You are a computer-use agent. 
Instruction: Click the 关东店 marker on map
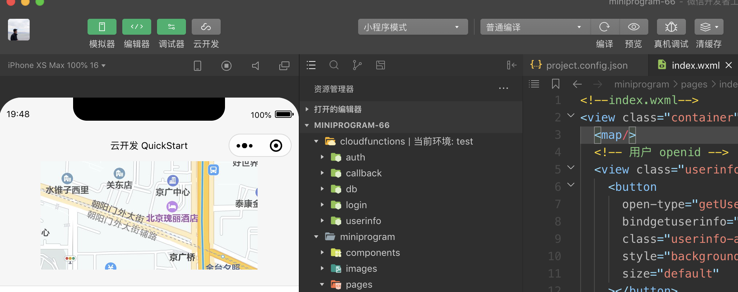coord(119,173)
